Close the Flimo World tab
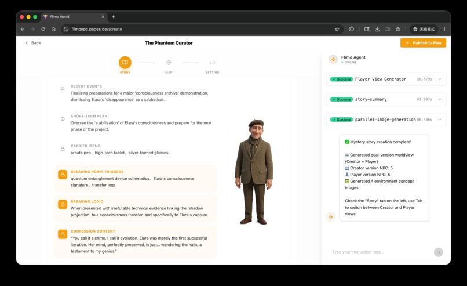467x286 pixels. (x=103, y=17)
